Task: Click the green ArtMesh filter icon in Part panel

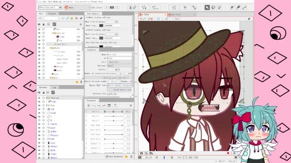Action: pos(72,18)
